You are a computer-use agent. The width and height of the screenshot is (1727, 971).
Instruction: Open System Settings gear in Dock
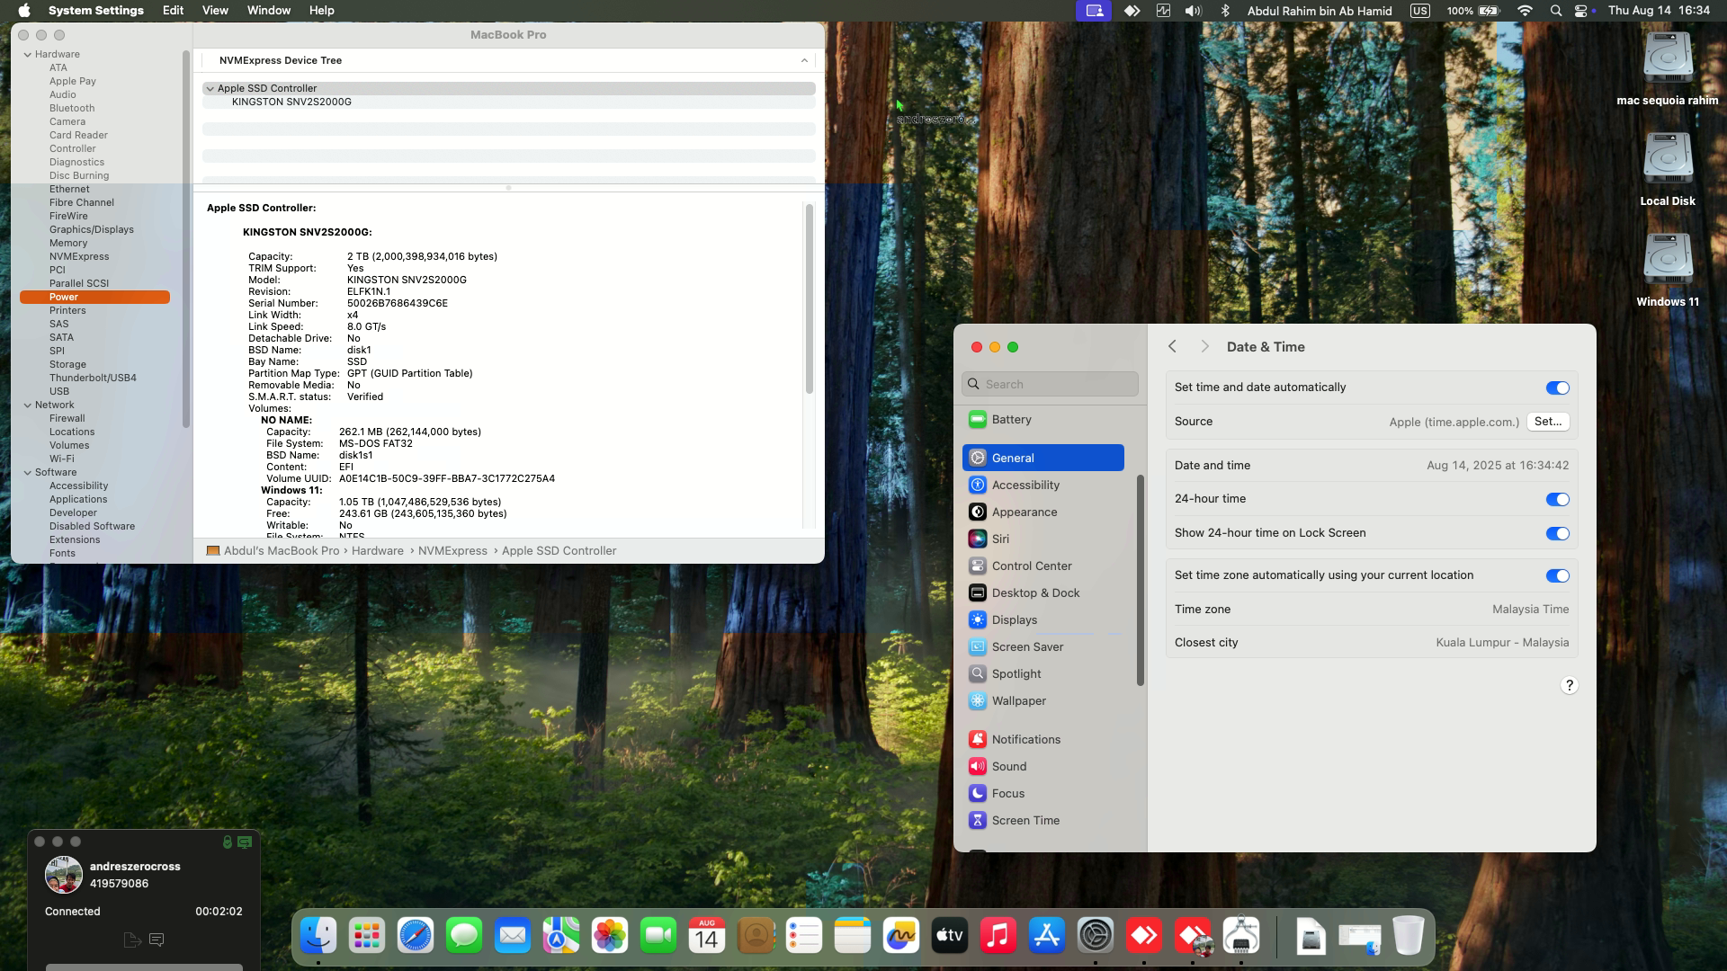[x=1096, y=936]
